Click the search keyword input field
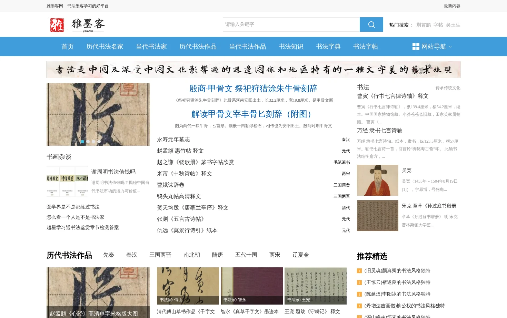 (291, 24)
